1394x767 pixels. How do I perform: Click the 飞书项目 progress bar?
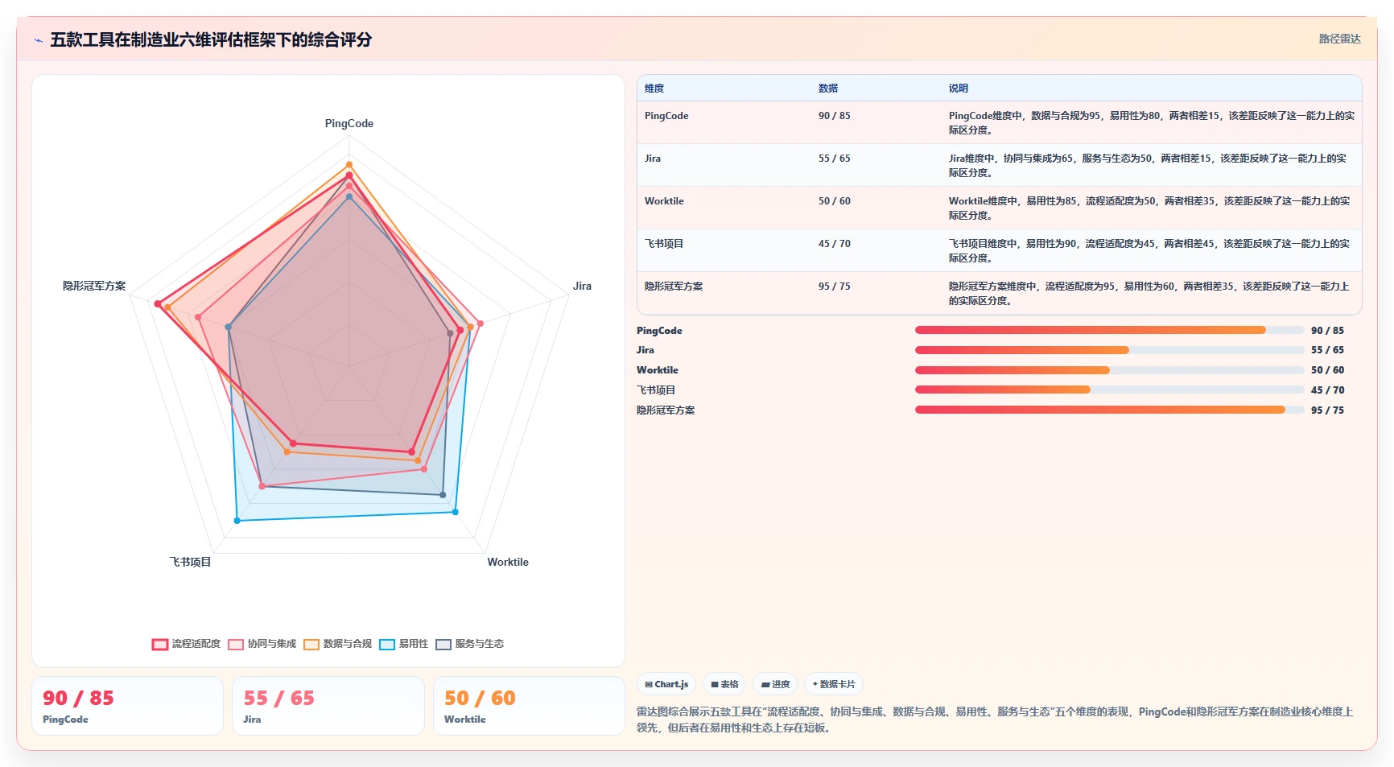tap(1109, 390)
